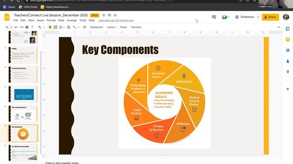Insert a text box
Viewport: 293px width, 164px height.
55,27
